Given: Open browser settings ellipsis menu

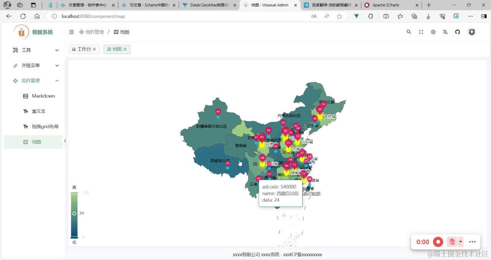Looking at the screenshot, I should click(x=471, y=16).
